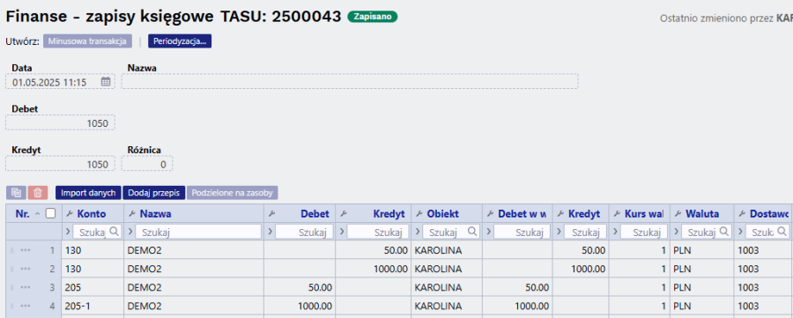Click the green Zapisano status badge

[x=372, y=17]
